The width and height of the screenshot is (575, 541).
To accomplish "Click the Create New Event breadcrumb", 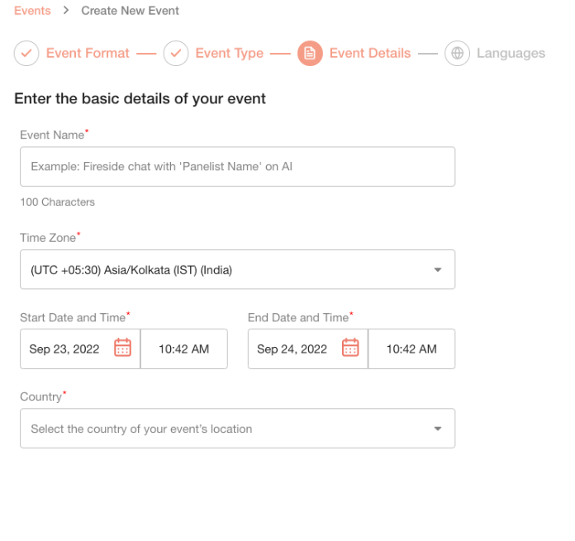I will click(x=130, y=11).
